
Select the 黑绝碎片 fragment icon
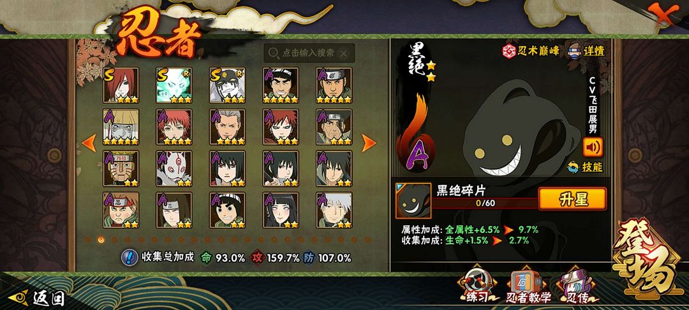413,201
